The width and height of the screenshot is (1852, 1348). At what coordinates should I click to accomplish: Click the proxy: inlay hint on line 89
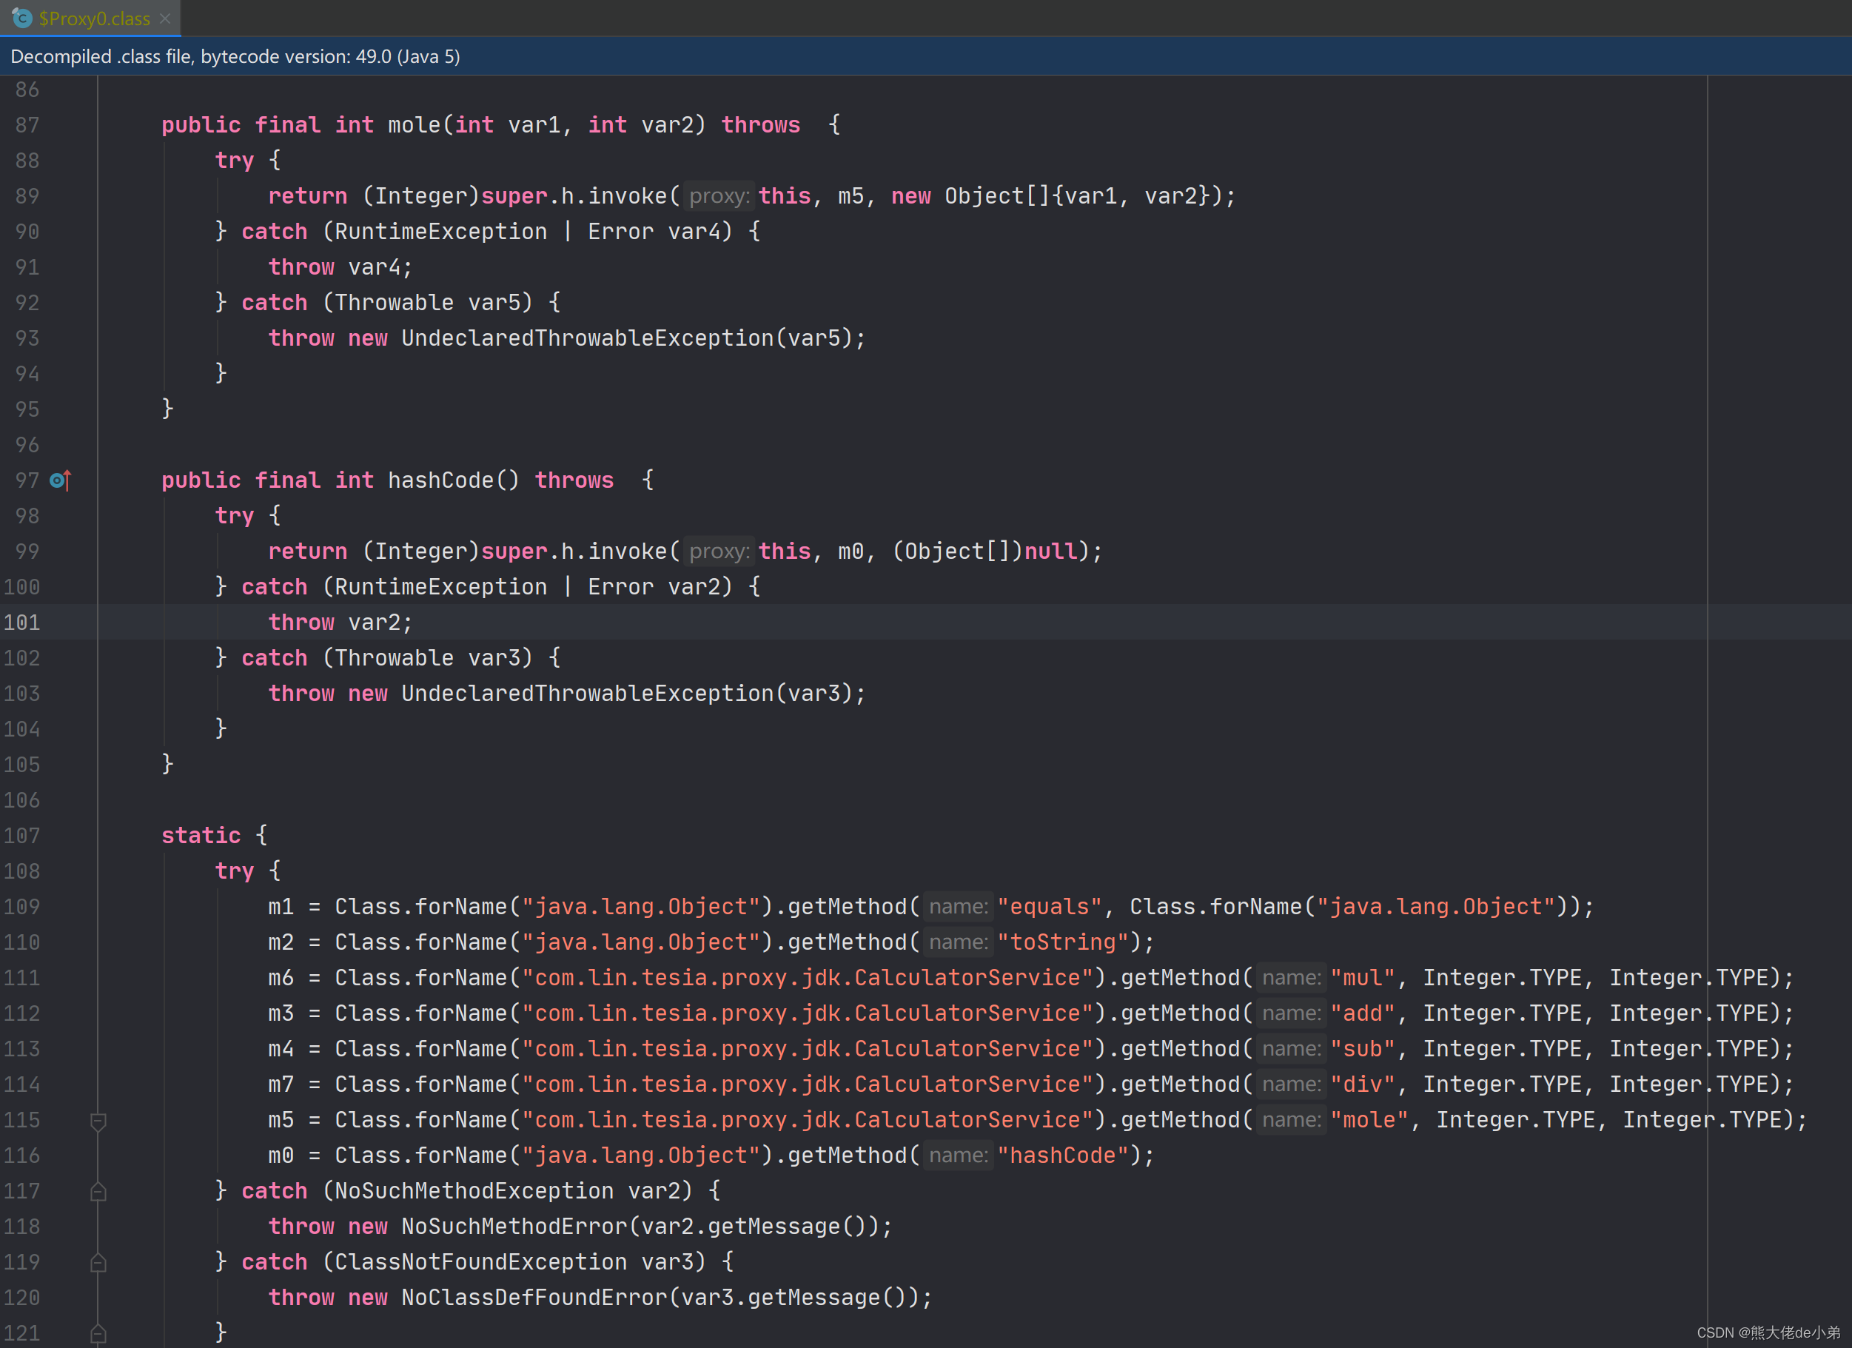(x=719, y=196)
